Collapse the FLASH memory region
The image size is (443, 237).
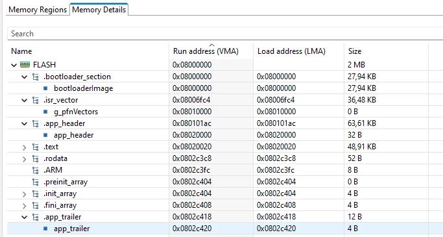coord(14,65)
